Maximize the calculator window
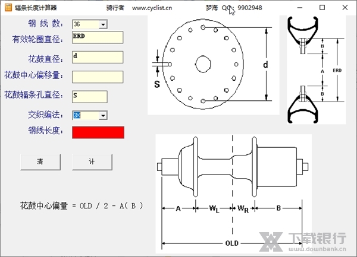Screen dimensions: 357x257 [x=322, y=8]
